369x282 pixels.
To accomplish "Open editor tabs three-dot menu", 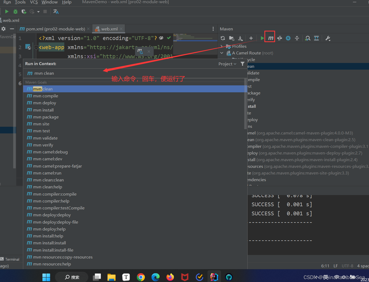I will (213, 29).
